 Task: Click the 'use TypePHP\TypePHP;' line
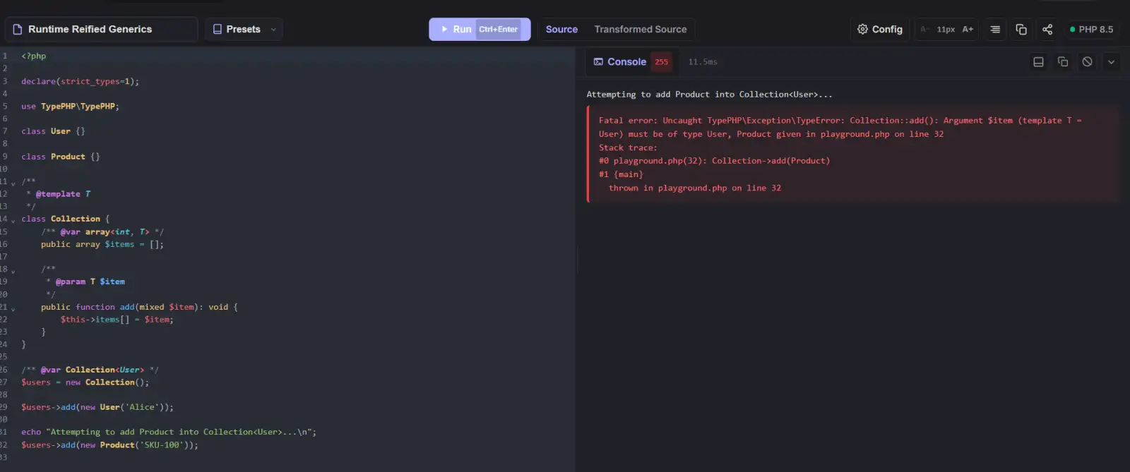click(70, 107)
